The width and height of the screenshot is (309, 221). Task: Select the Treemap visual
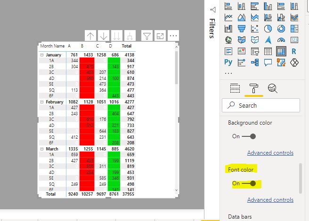click(294, 29)
